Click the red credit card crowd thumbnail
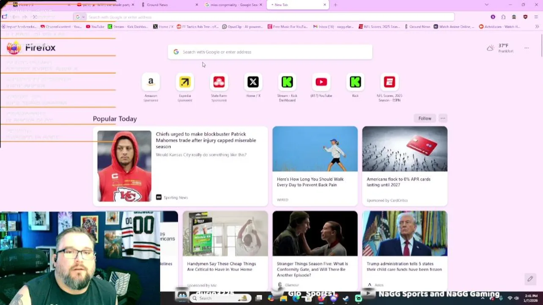Image resolution: width=543 pixels, height=305 pixels. [x=405, y=149]
